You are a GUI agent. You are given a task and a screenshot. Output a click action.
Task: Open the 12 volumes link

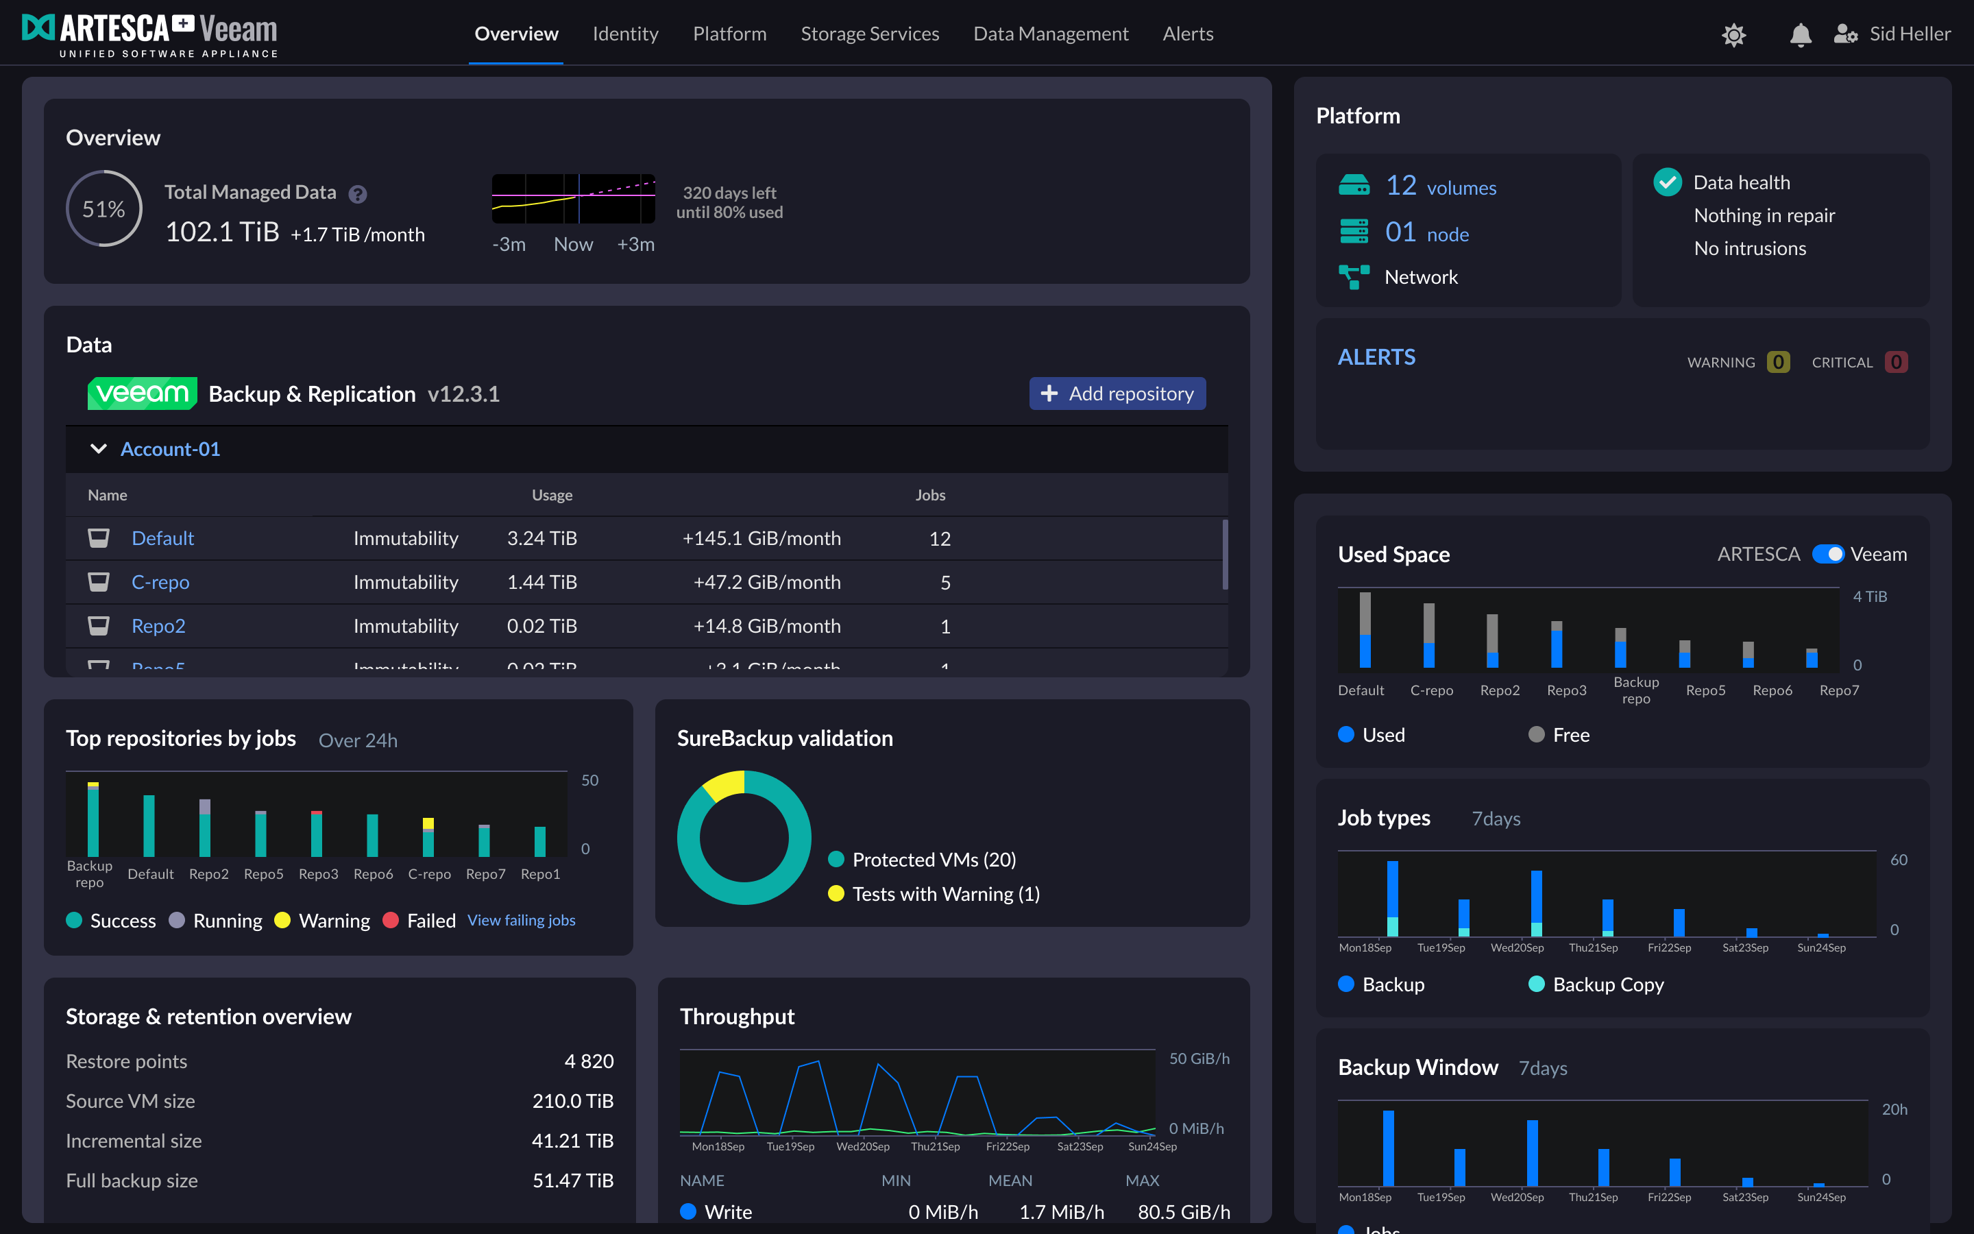1441,186
